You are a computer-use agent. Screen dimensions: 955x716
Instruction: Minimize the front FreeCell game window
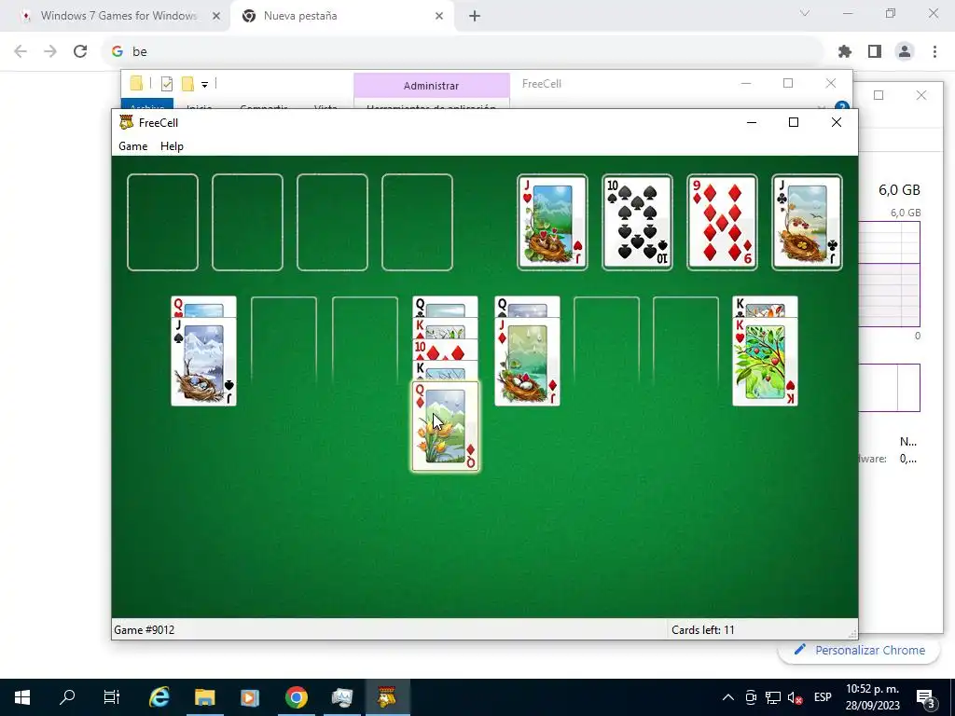[752, 122]
